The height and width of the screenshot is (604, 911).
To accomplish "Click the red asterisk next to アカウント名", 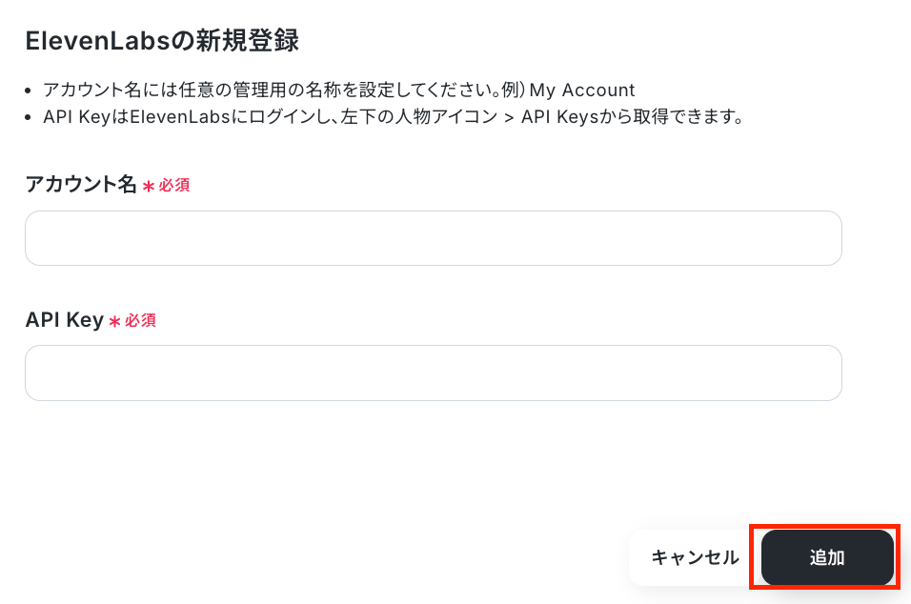I will click(149, 187).
